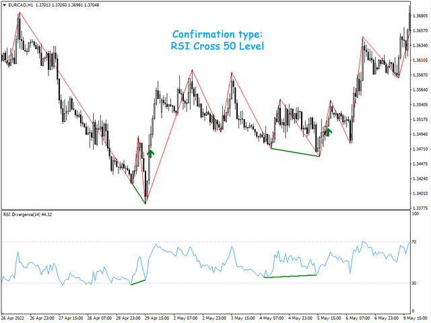Click the RSI Divergence(14) 44.32 label
This screenshot has width=431, height=323.
pyautogui.click(x=28, y=215)
